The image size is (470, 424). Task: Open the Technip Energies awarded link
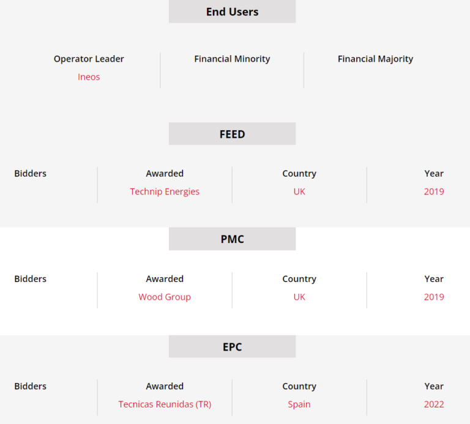[165, 192]
